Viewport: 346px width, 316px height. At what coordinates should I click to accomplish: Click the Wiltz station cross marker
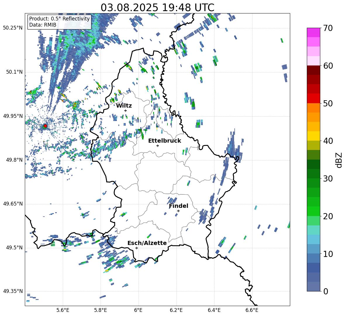[126, 110]
